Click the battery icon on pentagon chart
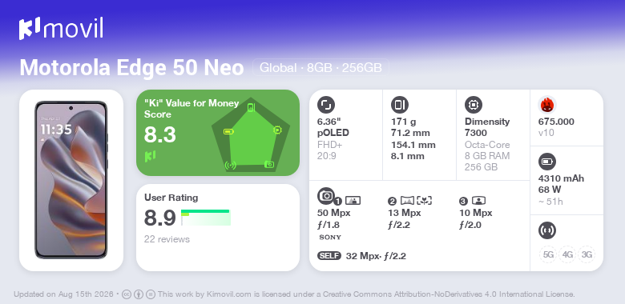 (x=229, y=131)
